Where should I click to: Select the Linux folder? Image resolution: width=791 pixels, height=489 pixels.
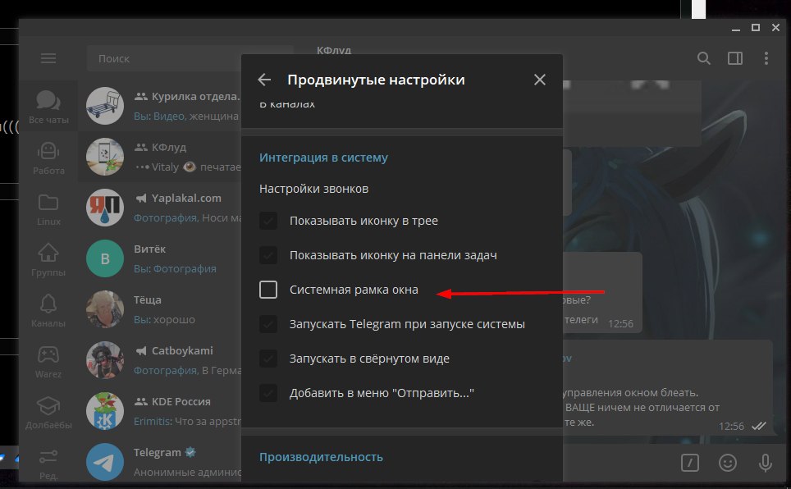coord(48,208)
